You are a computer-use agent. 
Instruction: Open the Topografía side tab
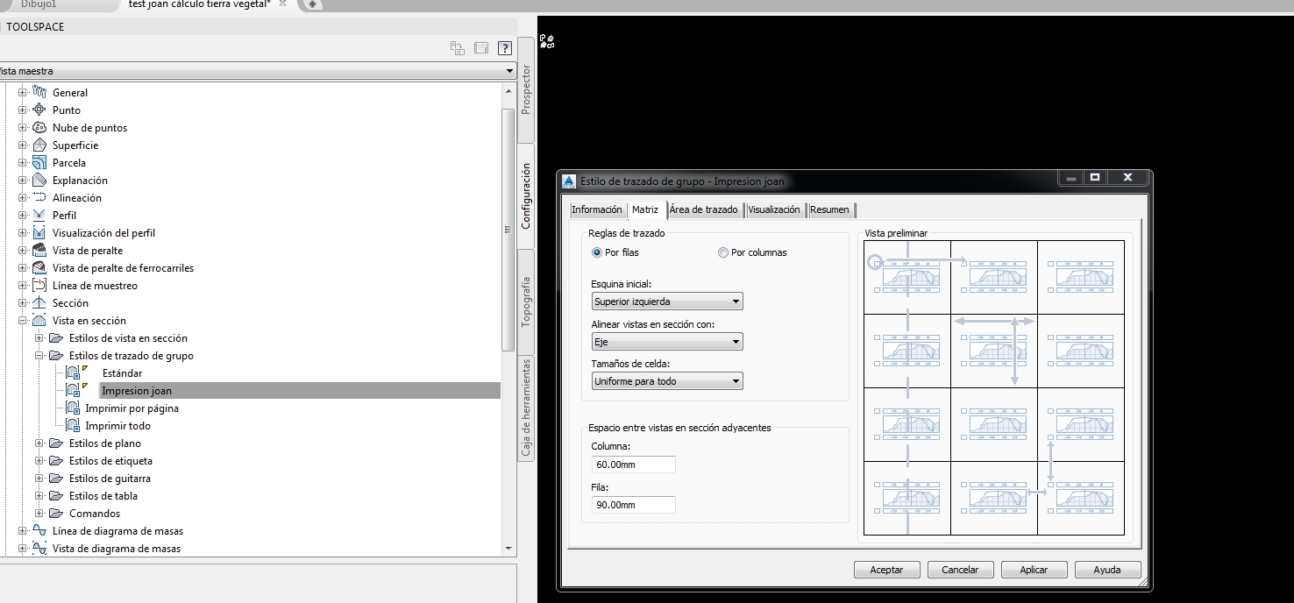(526, 301)
